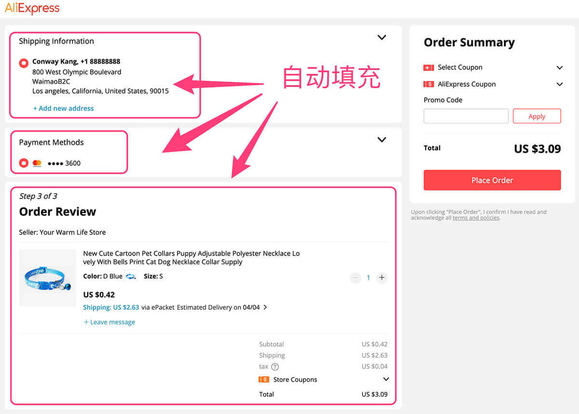This screenshot has width=579, height=414.
Task: Click the Apply promo code button
Action: point(537,116)
